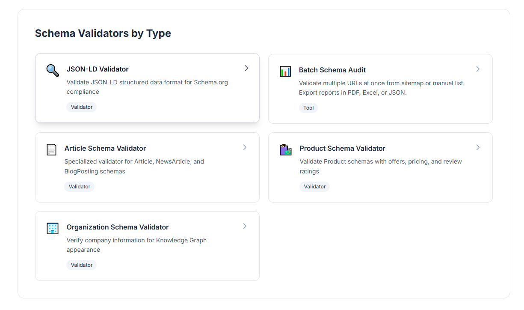The image size is (524, 310).
Task: Click the magnifying glass JSON-LD Validator icon
Action: 52,70
